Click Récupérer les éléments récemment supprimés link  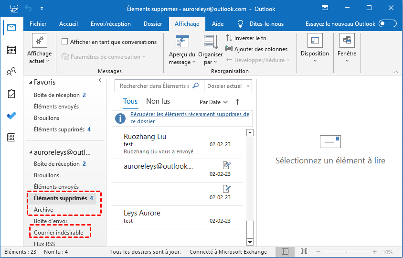tap(190, 118)
